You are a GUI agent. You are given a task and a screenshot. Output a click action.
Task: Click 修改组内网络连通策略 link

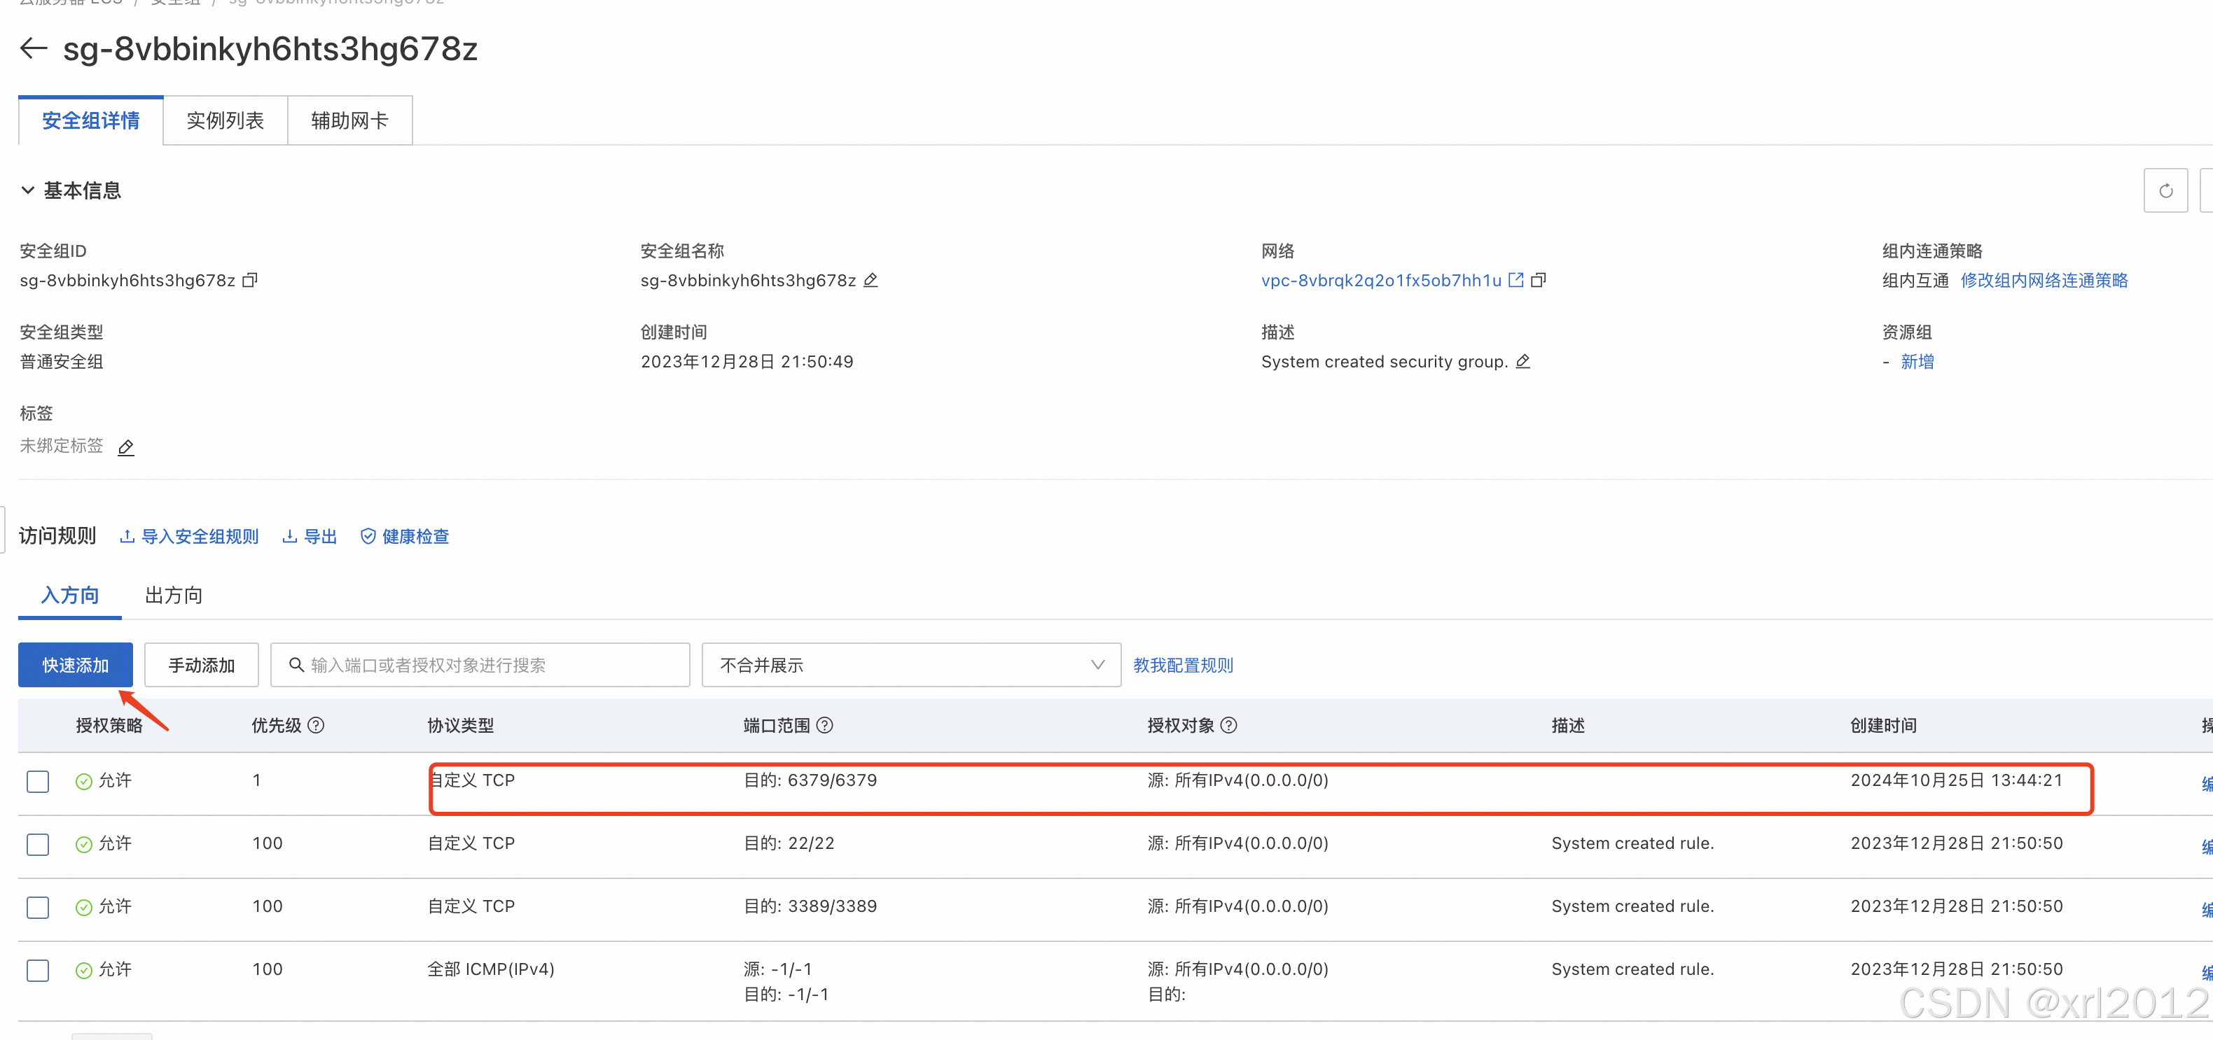[2044, 280]
